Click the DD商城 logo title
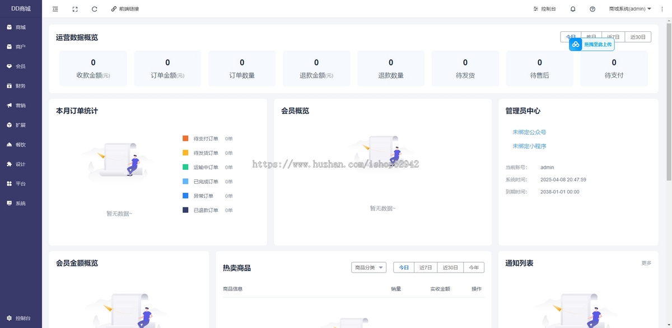The height and width of the screenshot is (328, 672). point(21,9)
